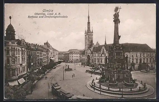Screen dimensions: 159x102
Task: Click the tall utility pole beside tram tracks
Action: coord(64,73)
